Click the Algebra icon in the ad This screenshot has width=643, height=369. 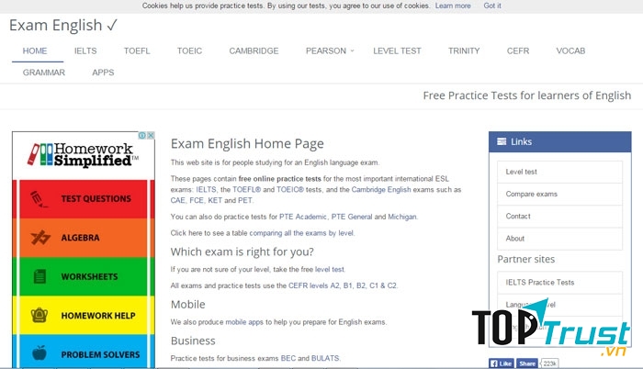coord(40,238)
